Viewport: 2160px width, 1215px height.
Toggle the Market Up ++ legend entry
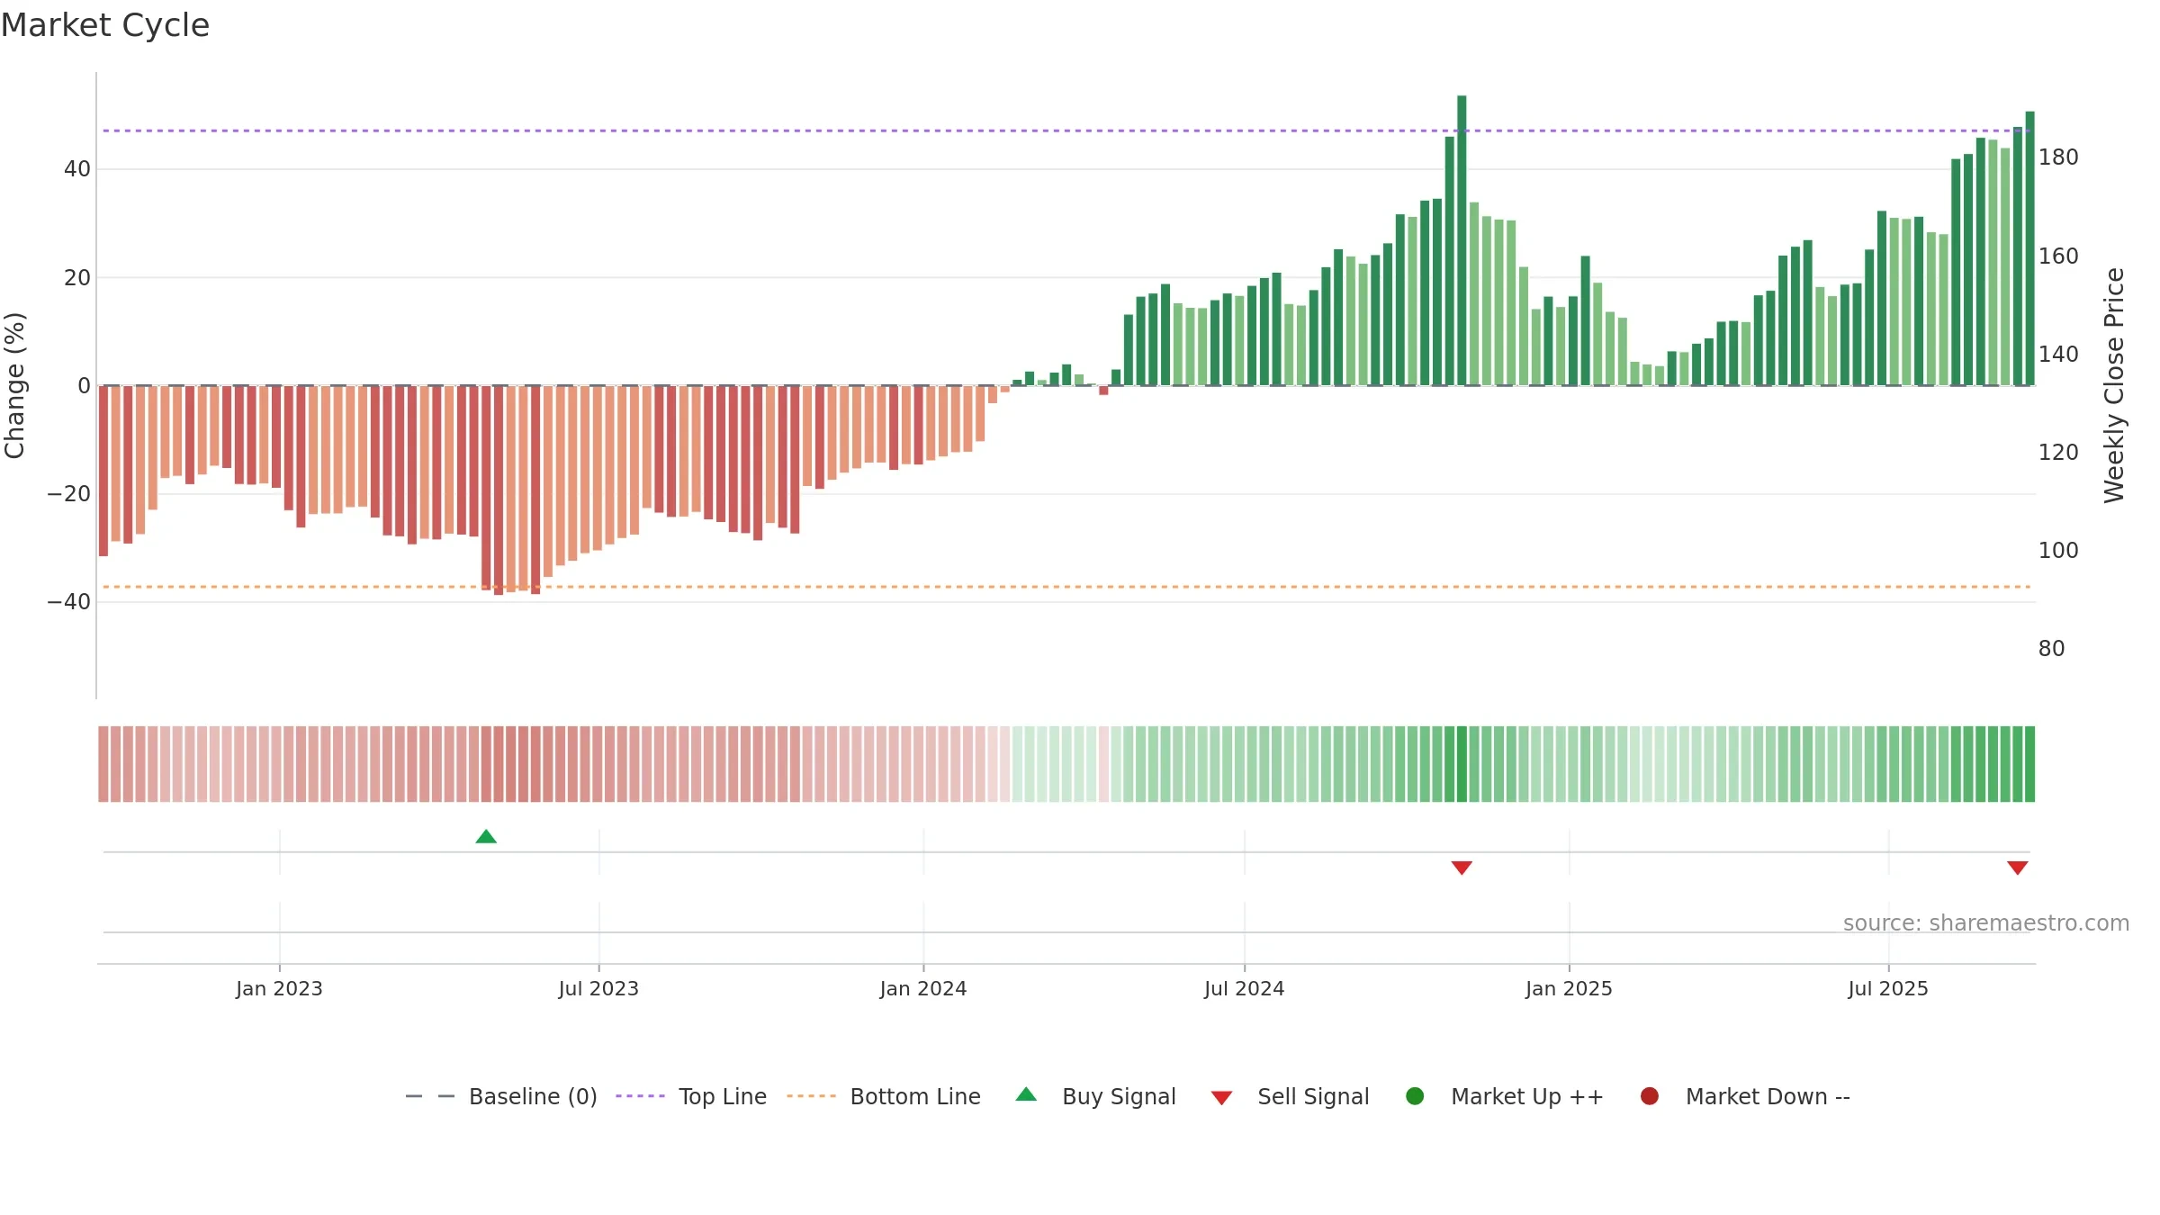pos(1504,1096)
